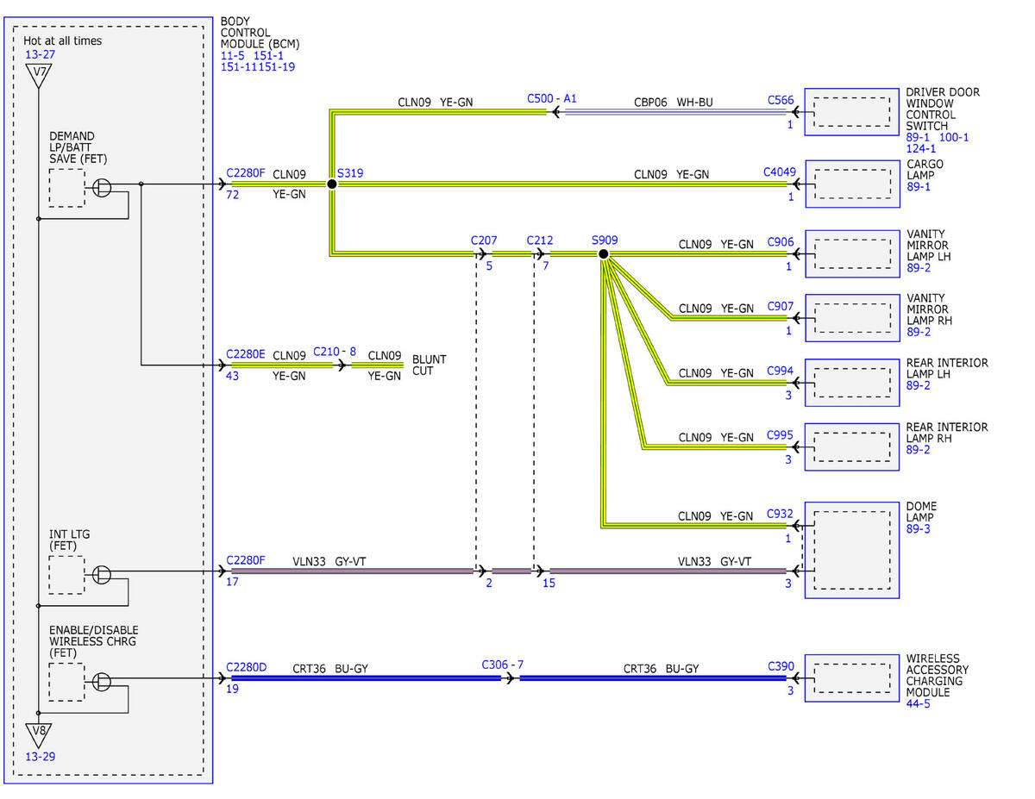Select connector label C995
The height and width of the screenshot is (799, 1035).
[781, 436]
